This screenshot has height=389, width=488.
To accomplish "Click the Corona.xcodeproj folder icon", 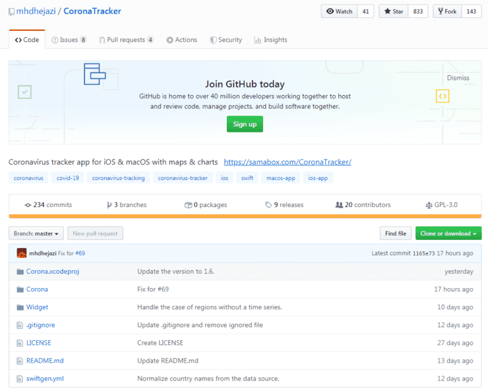I will tap(20, 272).
